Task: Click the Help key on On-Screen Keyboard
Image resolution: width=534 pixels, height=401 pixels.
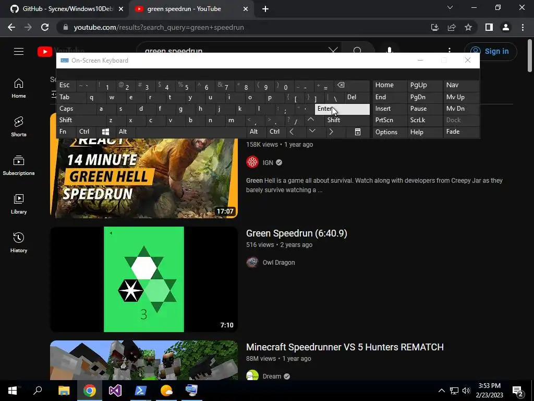Action: [424, 132]
